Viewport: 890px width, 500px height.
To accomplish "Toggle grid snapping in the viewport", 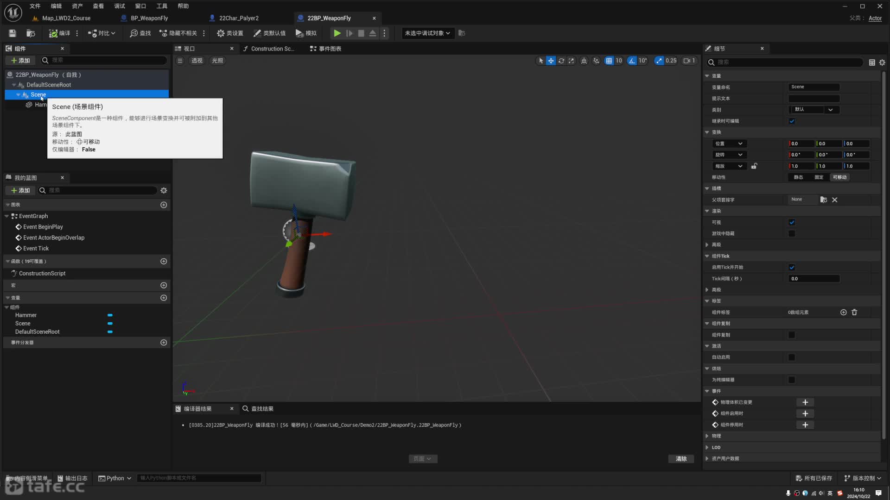I will [609, 61].
